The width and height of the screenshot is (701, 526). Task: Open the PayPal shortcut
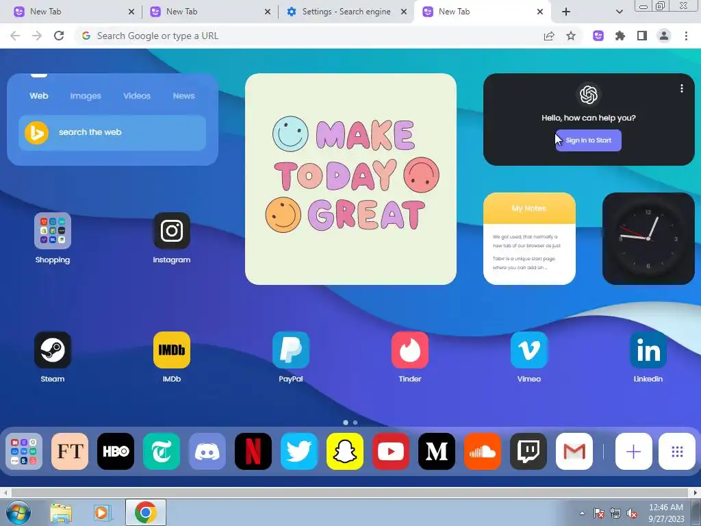[x=290, y=350]
